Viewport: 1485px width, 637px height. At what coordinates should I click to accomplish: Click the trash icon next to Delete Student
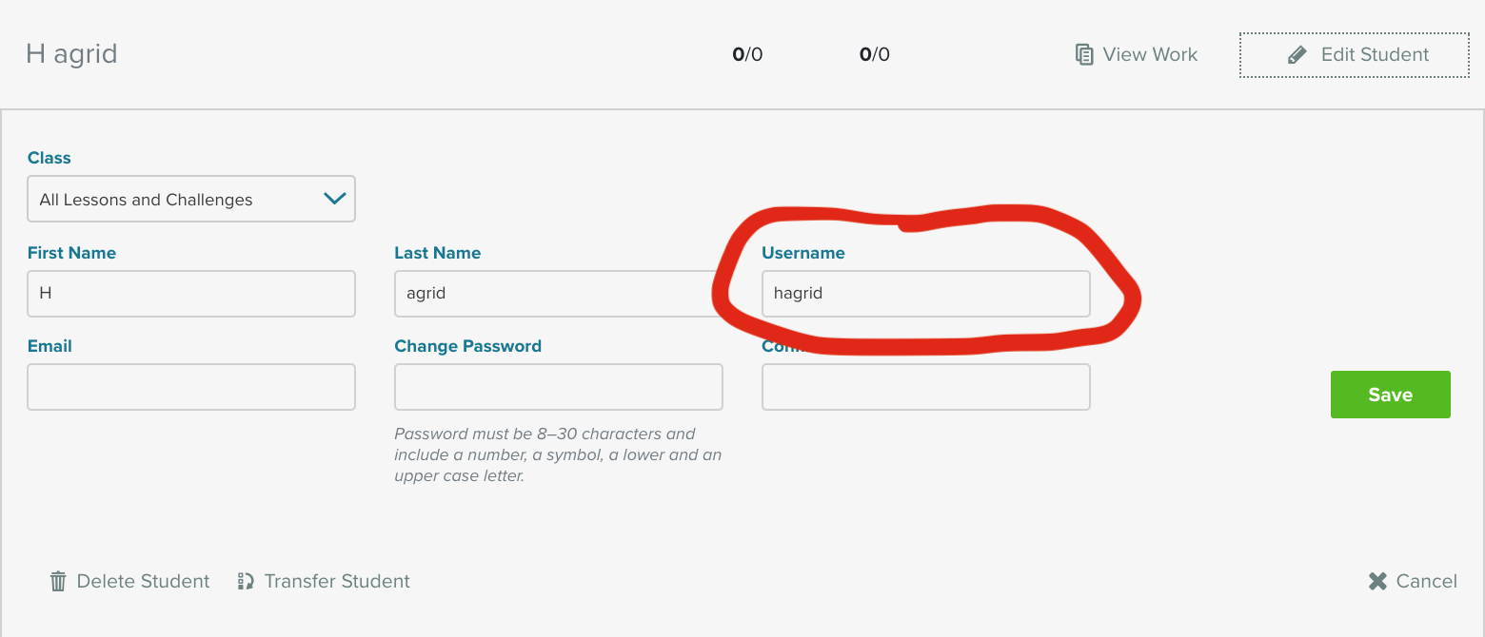tap(57, 580)
